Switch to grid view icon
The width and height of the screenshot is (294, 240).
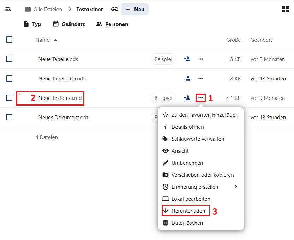coord(286,10)
